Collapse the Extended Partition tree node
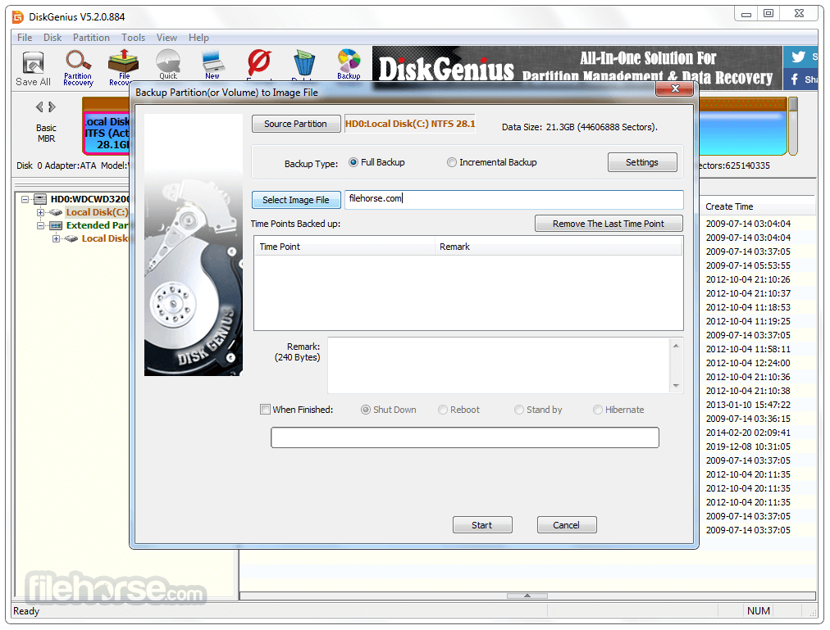830x630 pixels. click(x=40, y=226)
